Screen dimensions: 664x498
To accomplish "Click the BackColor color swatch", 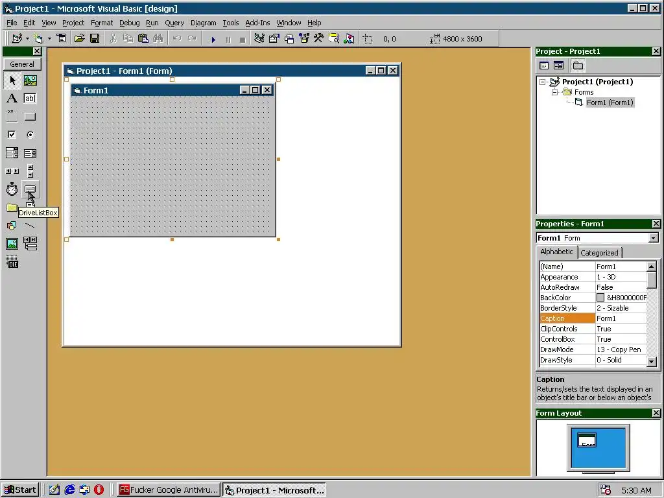I will 600,298.
